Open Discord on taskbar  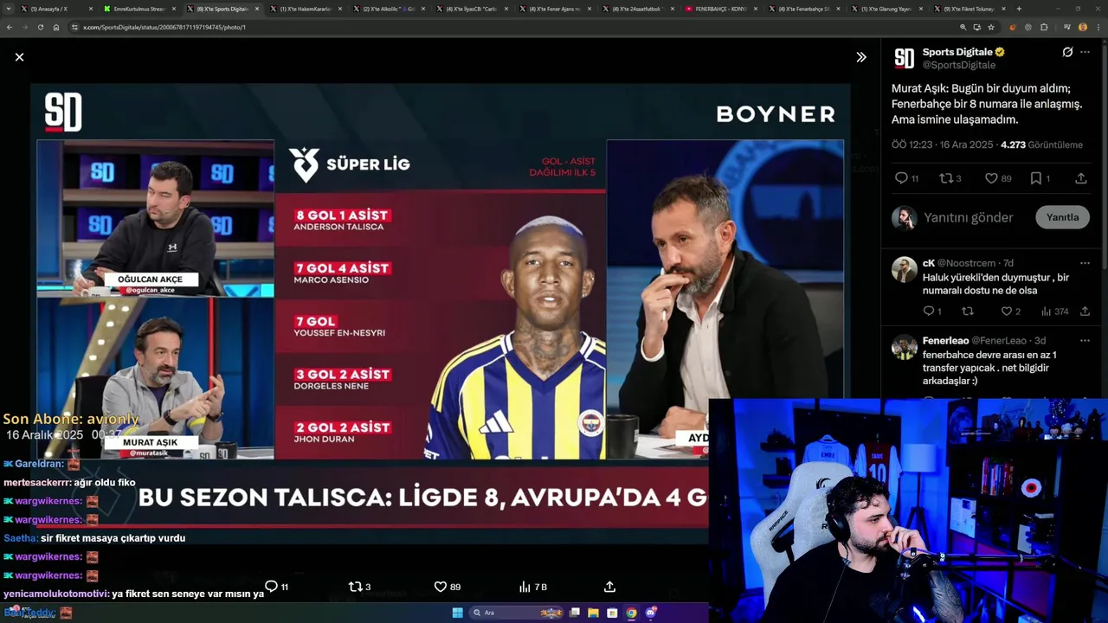point(650,613)
